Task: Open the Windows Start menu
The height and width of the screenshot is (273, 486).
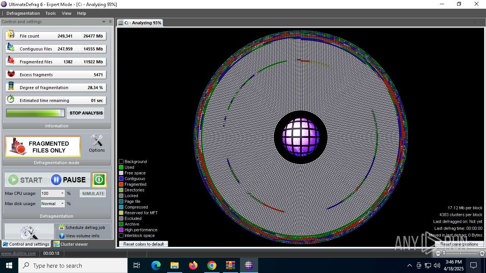Action: [9, 265]
